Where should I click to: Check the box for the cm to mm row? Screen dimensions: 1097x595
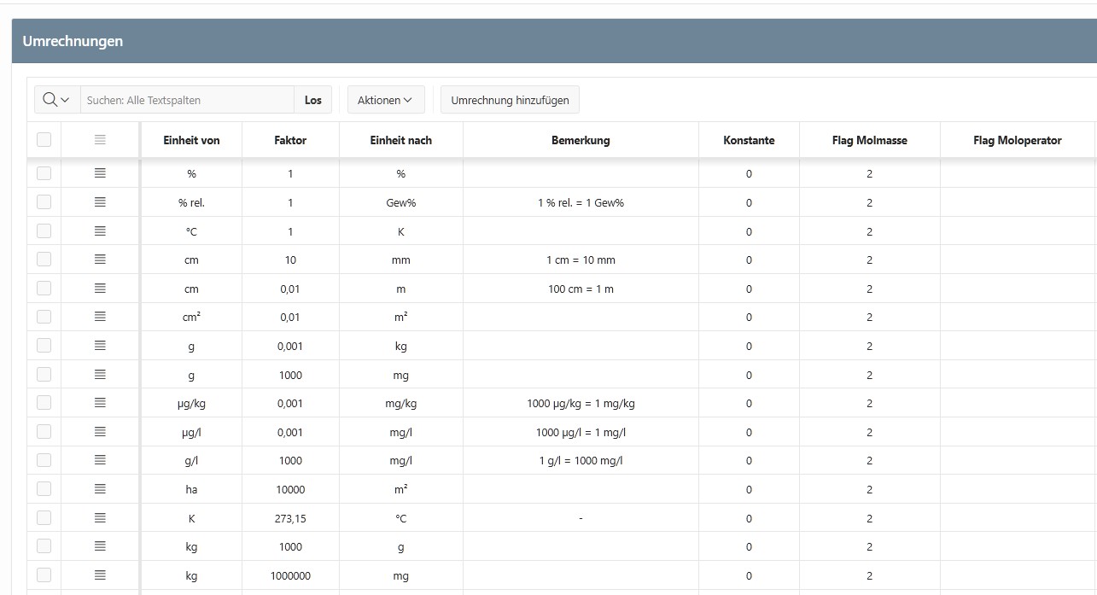44,260
